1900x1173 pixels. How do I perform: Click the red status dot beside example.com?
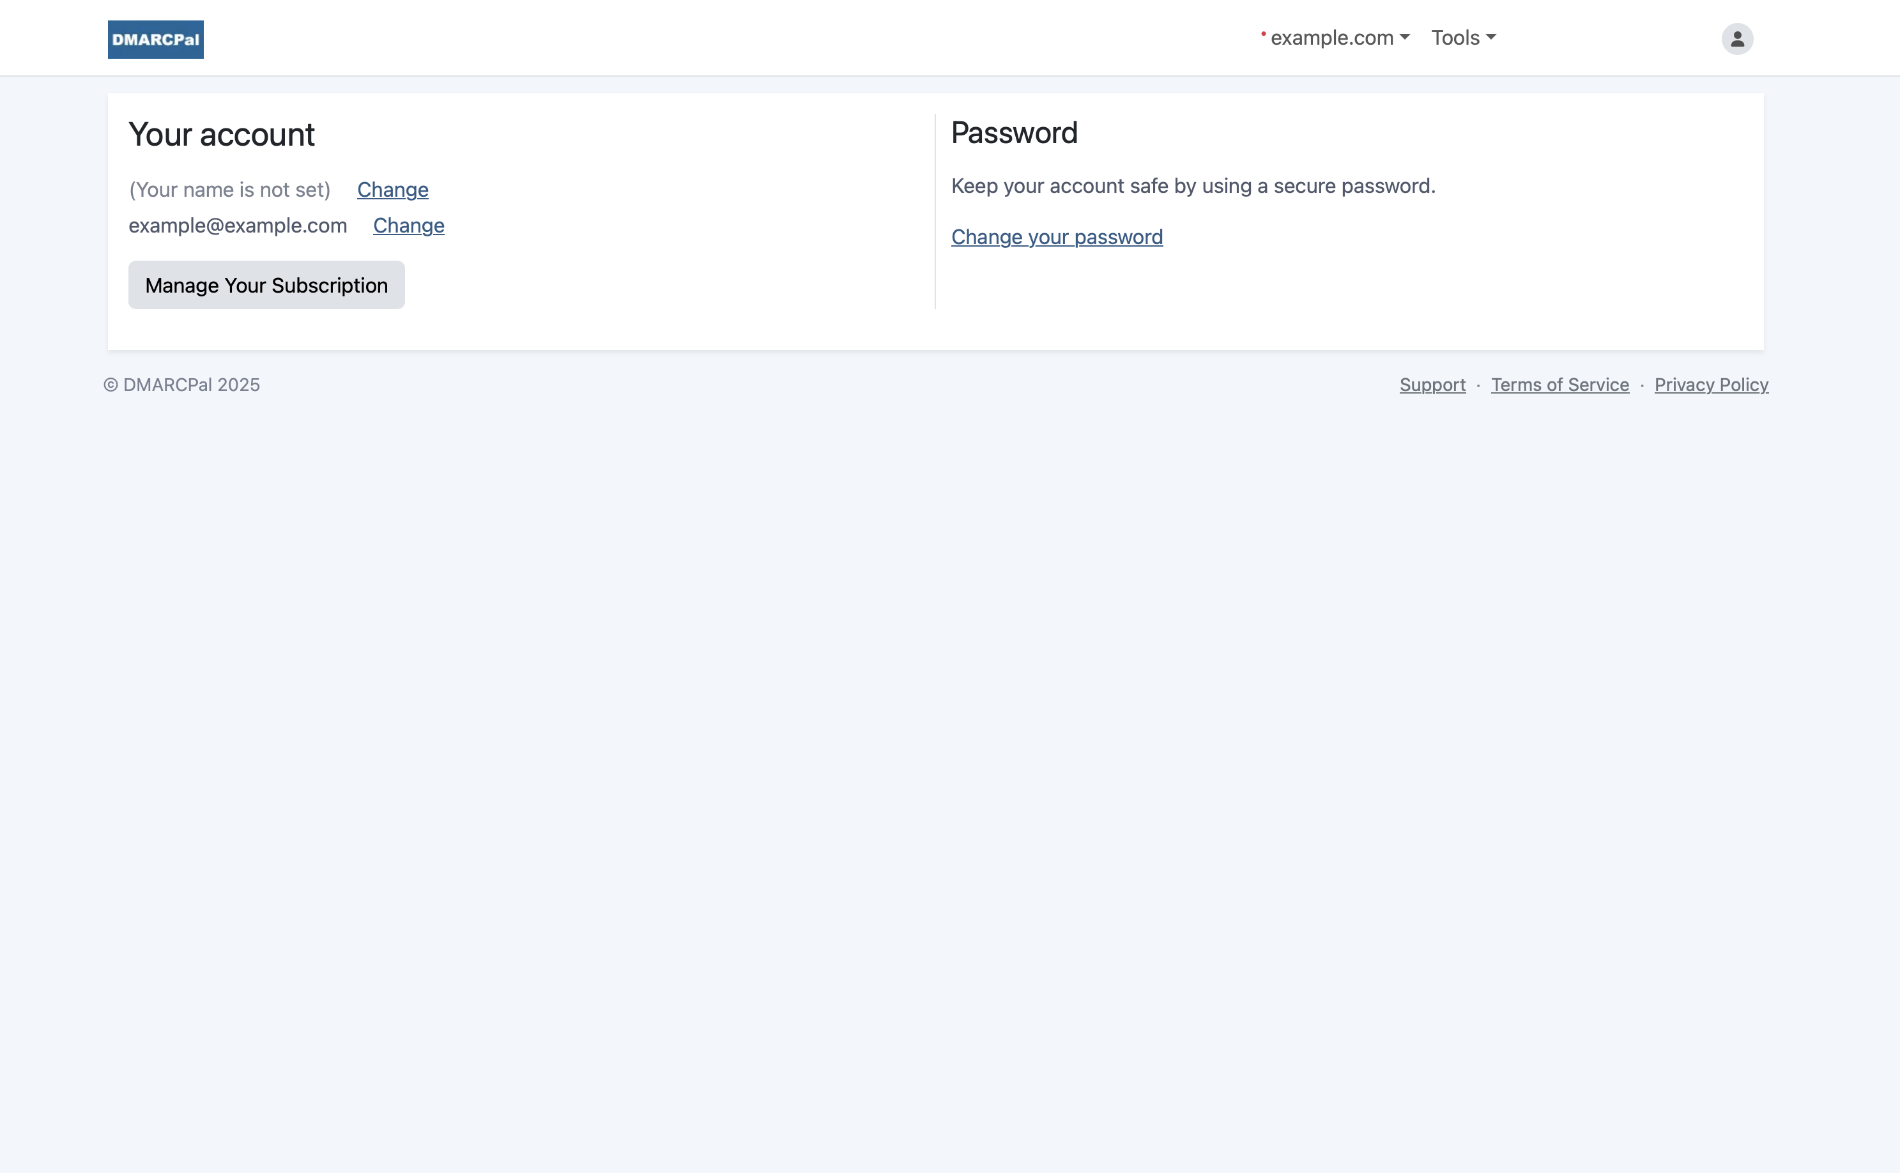click(x=1263, y=33)
